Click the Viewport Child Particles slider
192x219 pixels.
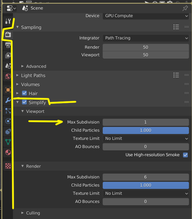146,130
